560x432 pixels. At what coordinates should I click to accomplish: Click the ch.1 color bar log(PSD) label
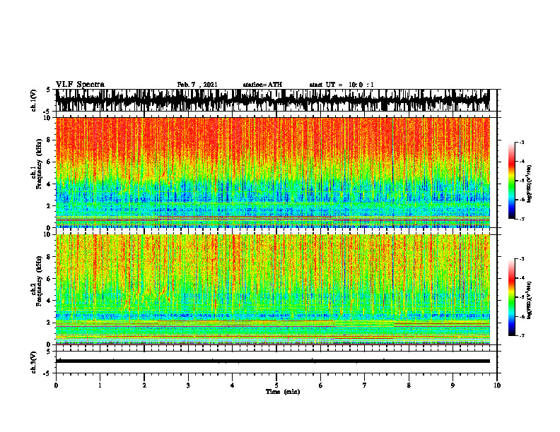pos(530,184)
